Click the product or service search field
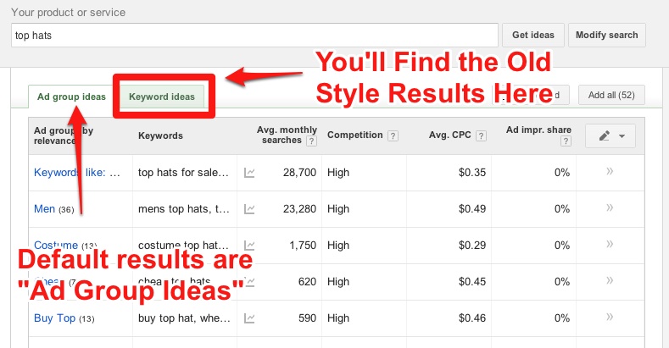This screenshot has width=669, height=348. click(x=254, y=35)
